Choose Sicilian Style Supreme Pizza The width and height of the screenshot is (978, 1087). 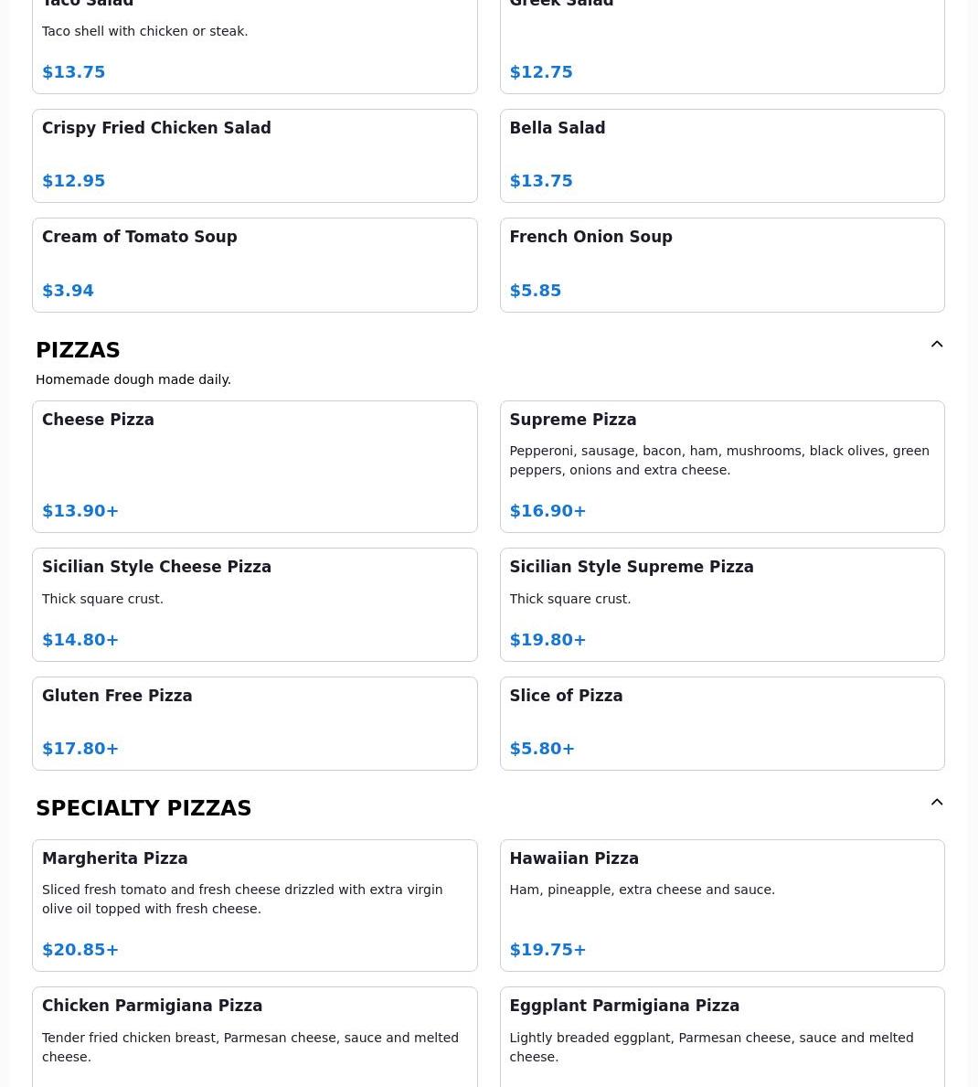pyautogui.click(x=721, y=604)
